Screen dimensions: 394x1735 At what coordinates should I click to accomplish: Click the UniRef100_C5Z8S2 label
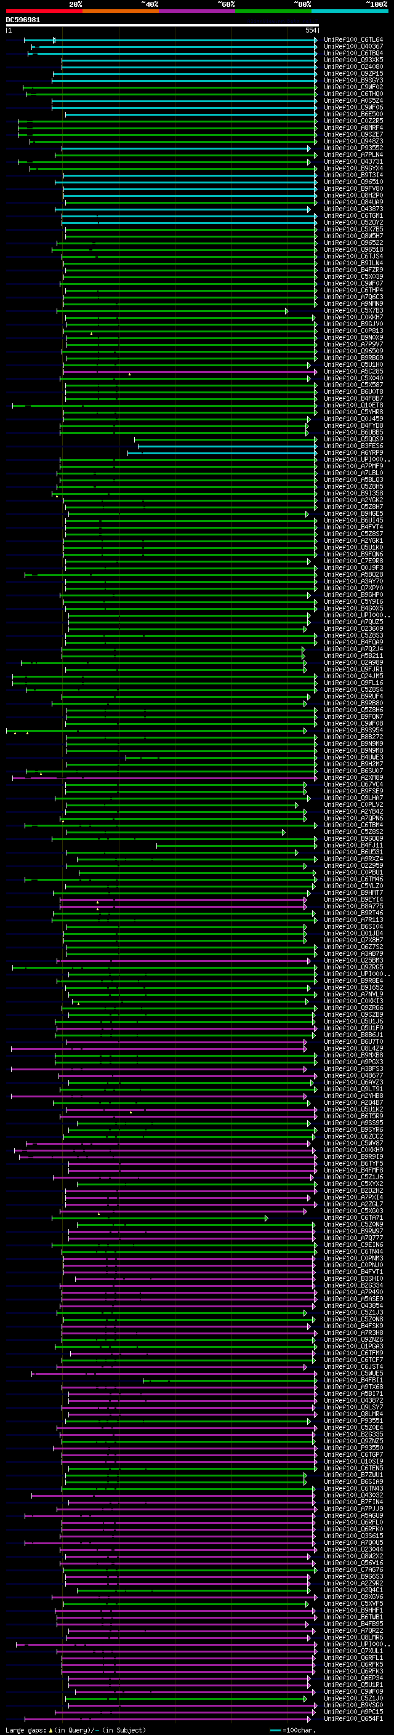(x=353, y=832)
